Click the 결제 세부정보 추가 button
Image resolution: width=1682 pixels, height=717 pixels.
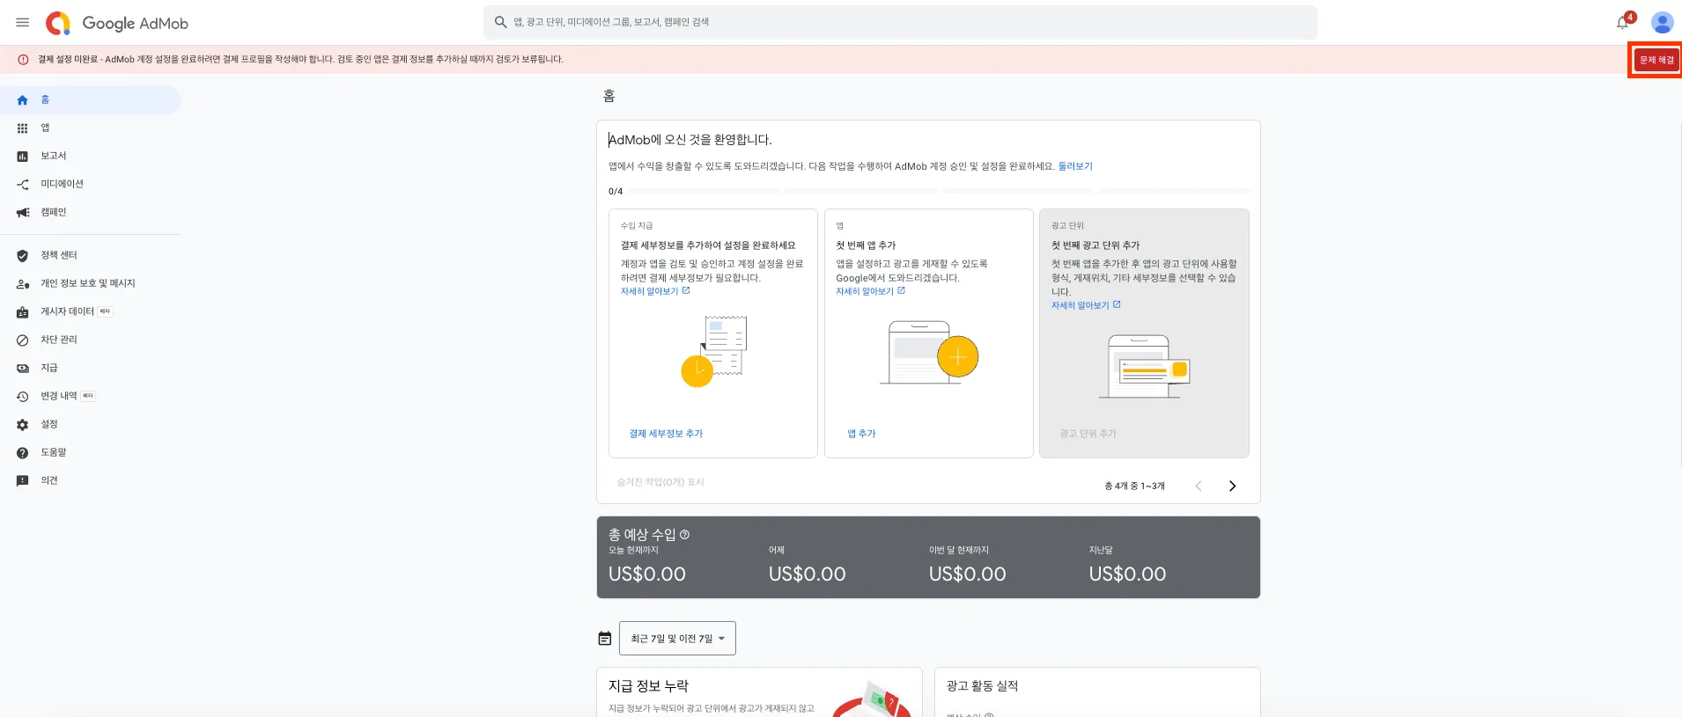(666, 434)
